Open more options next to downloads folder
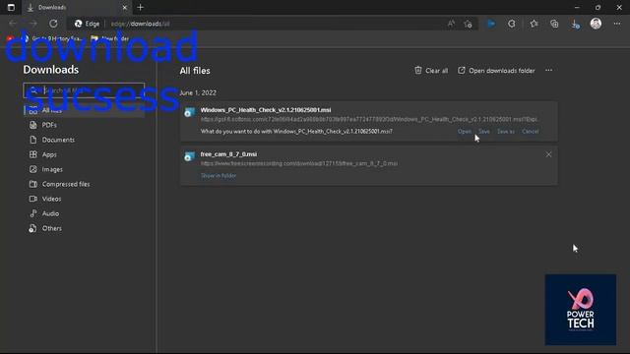 coord(549,70)
